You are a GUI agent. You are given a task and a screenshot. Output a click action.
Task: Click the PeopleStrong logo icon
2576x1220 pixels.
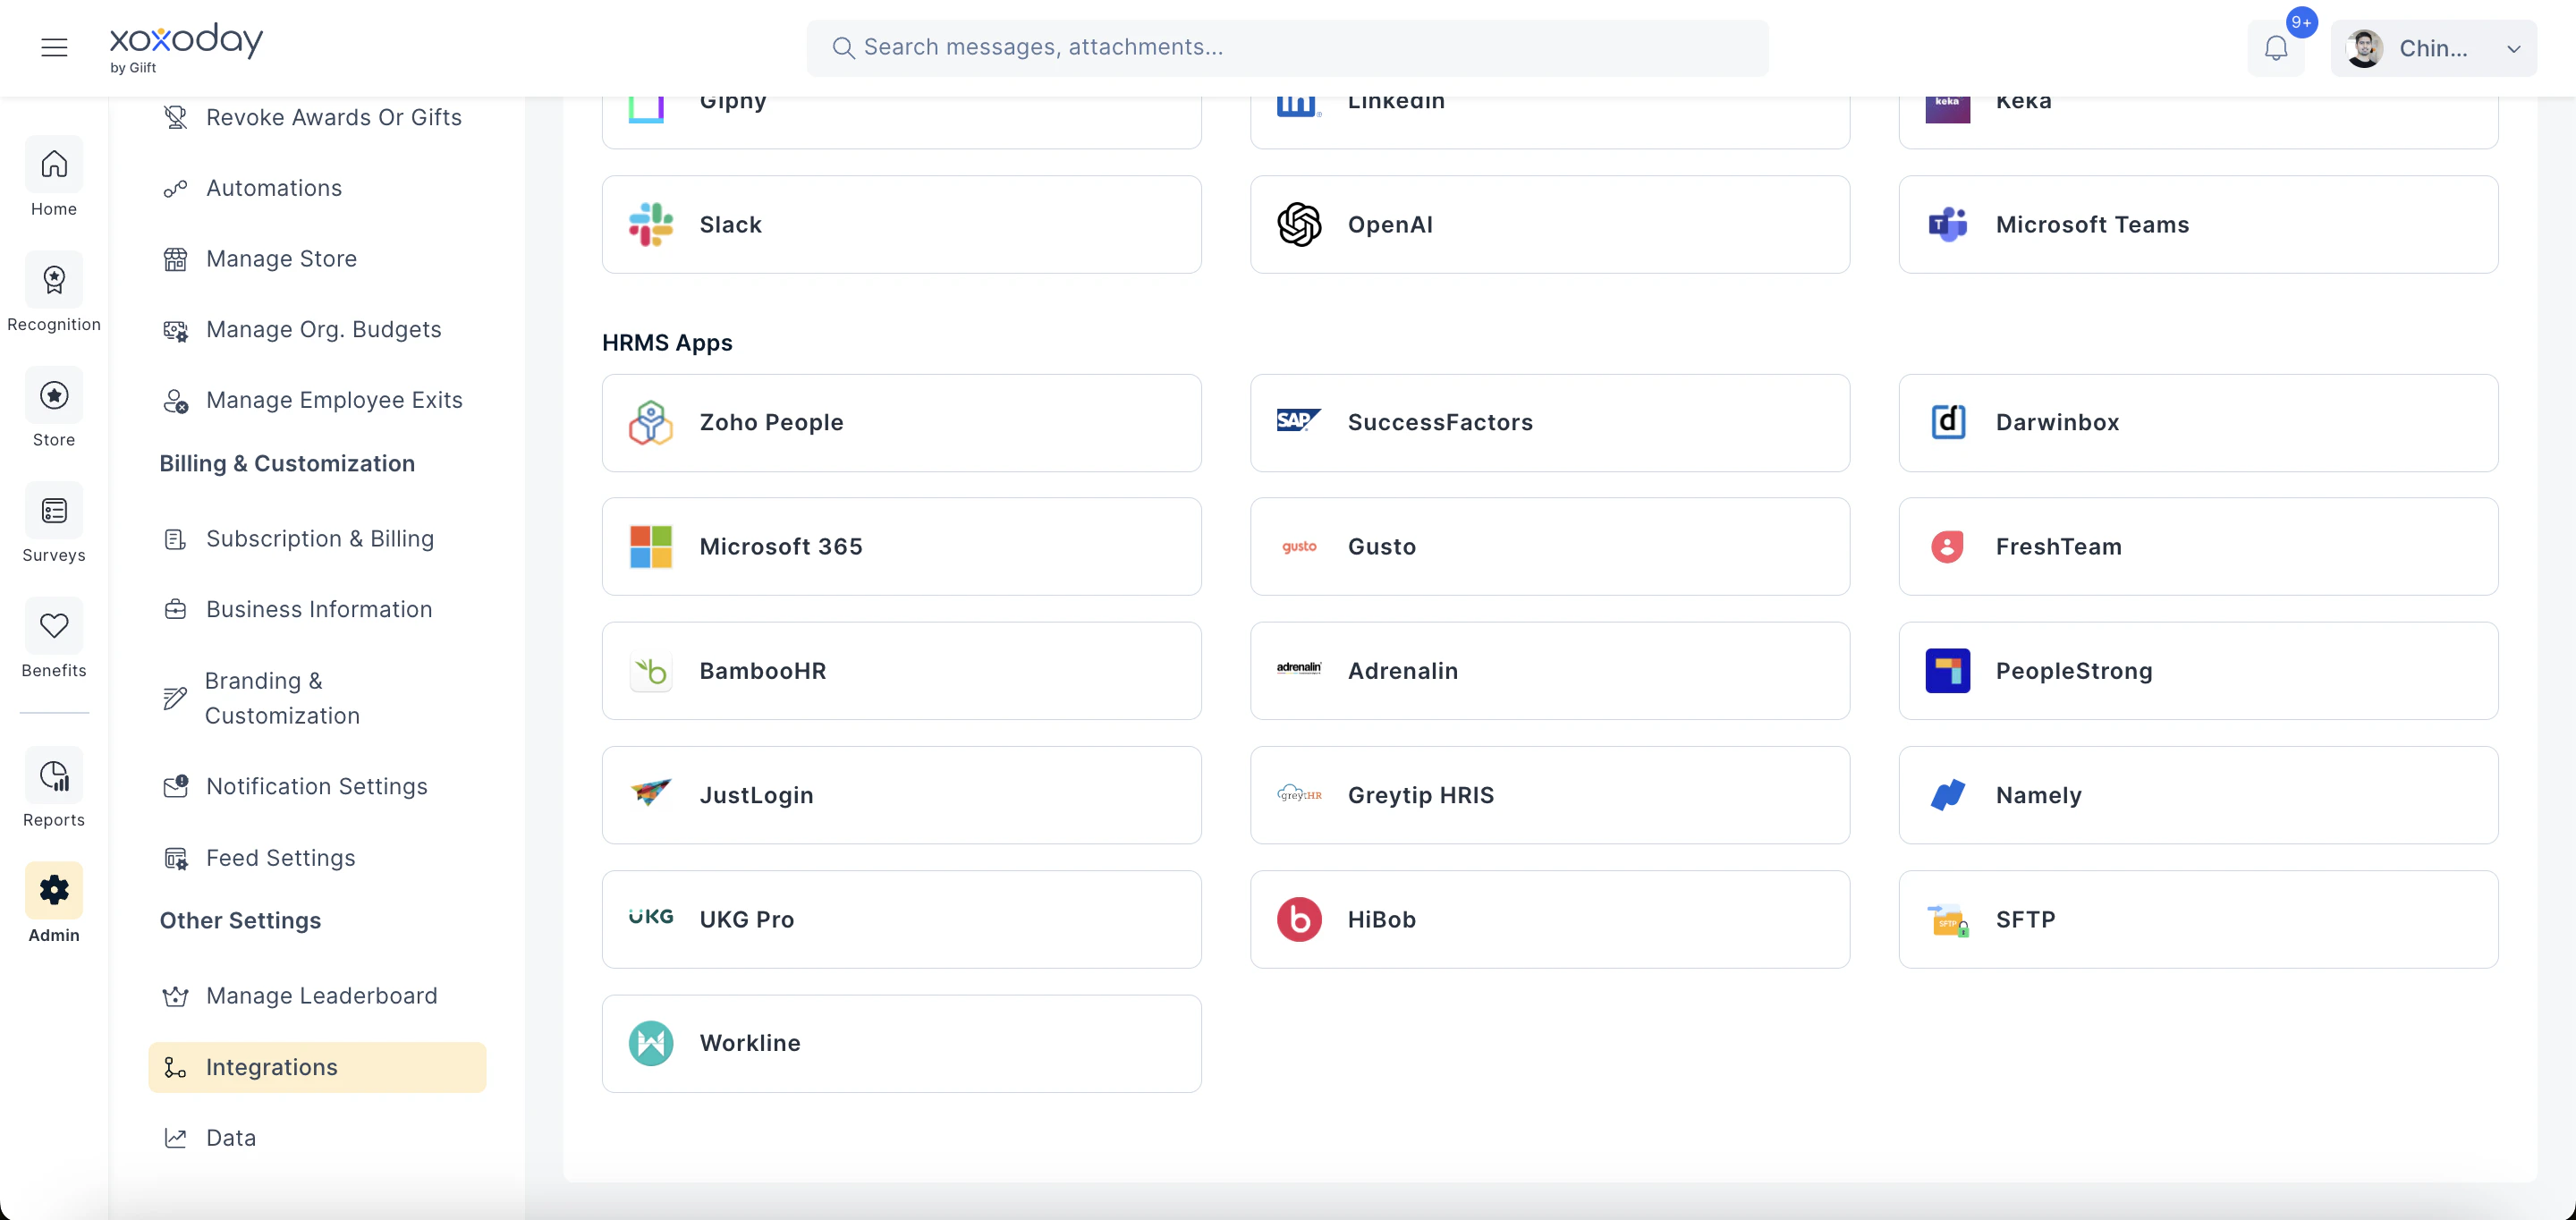tap(1947, 671)
